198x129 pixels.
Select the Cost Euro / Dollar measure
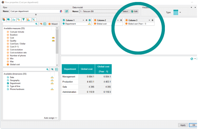[x=18, y=44]
